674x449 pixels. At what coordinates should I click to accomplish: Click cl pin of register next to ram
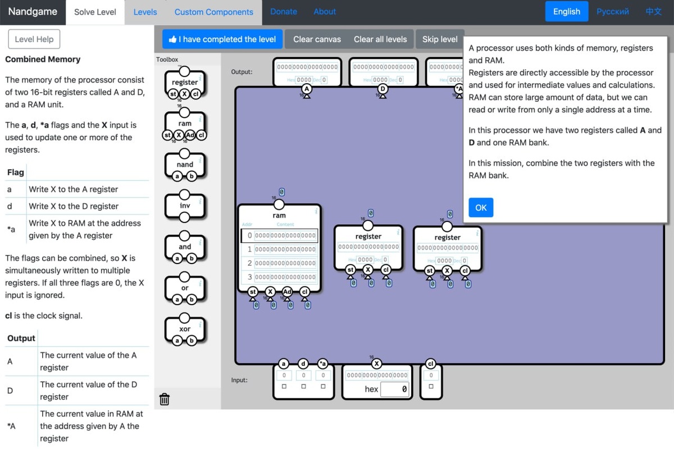click(x=386, y=270)
